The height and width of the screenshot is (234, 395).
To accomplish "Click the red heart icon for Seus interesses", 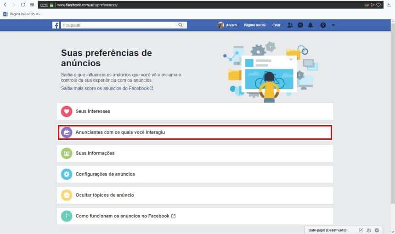I will click(x=67, y=111).
